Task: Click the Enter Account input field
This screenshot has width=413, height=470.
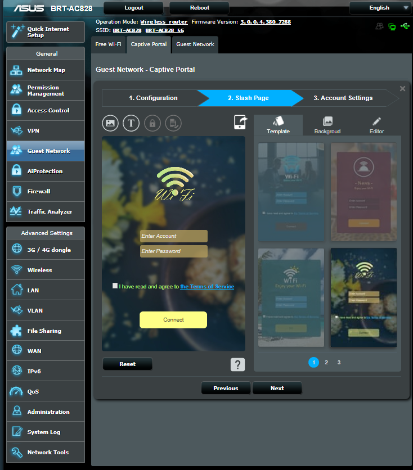Action: click(173, 236)
